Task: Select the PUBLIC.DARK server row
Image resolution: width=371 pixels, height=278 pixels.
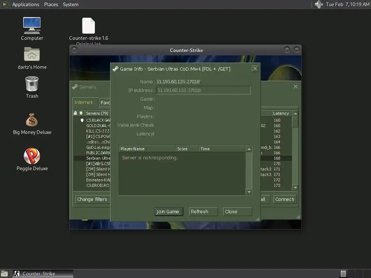Action: click(92, 153)
